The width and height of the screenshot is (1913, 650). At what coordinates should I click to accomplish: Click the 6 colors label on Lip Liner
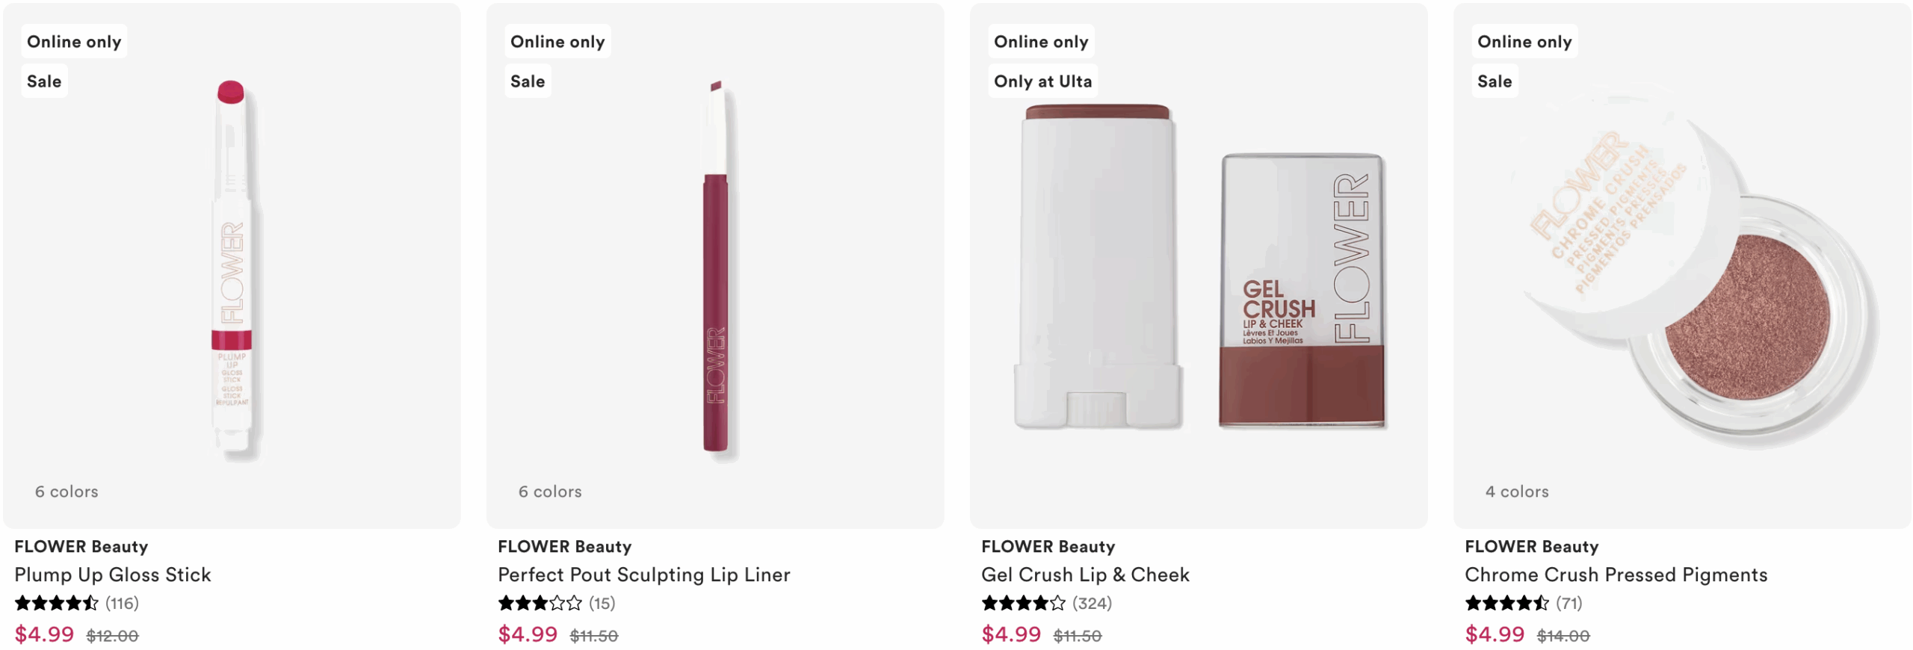click(550, 492)
